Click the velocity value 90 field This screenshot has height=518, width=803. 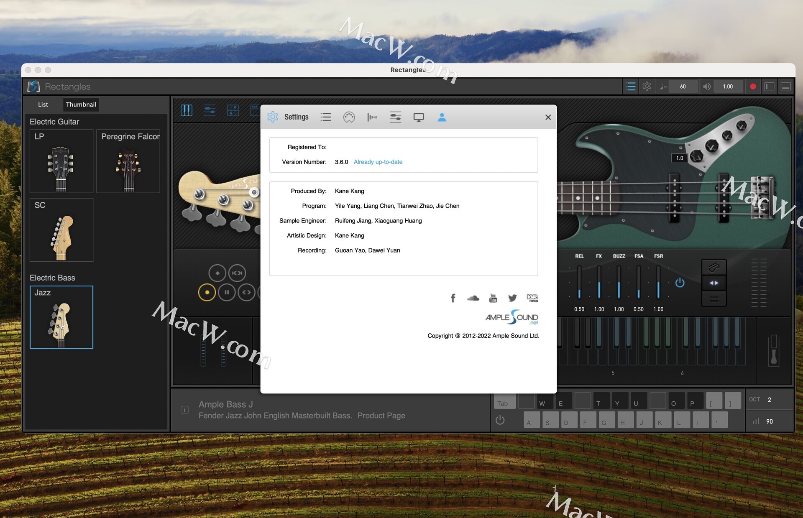coord(770,421)
